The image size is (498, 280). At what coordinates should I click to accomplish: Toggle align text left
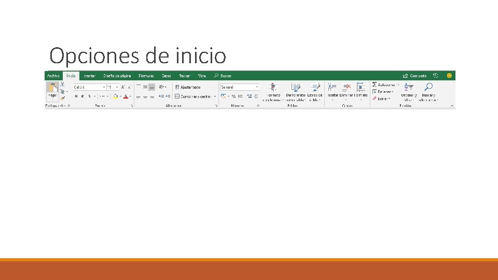coord(139,96)
